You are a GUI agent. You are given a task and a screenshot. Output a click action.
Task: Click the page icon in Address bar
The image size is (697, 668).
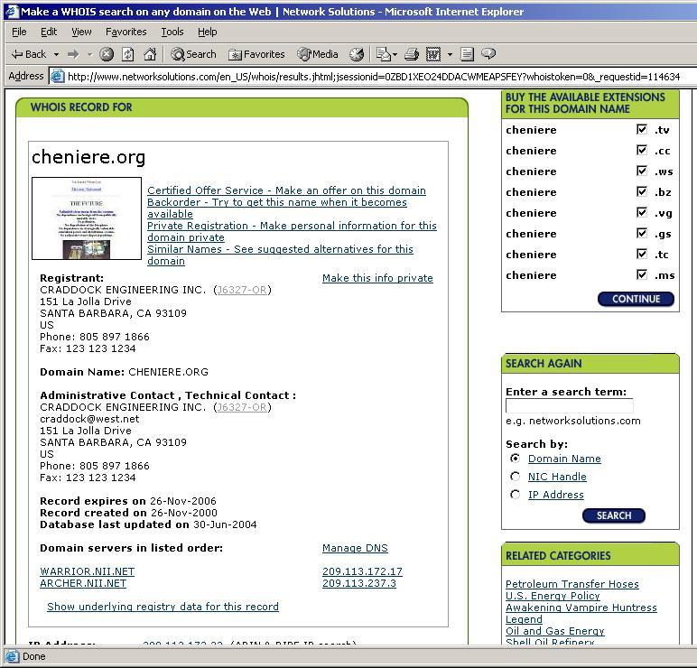tap(58, 77)
